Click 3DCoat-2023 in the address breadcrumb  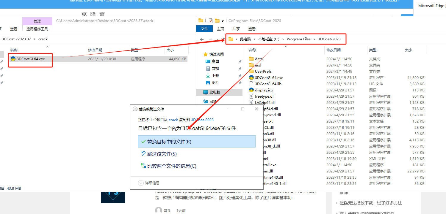coord(329,39)
